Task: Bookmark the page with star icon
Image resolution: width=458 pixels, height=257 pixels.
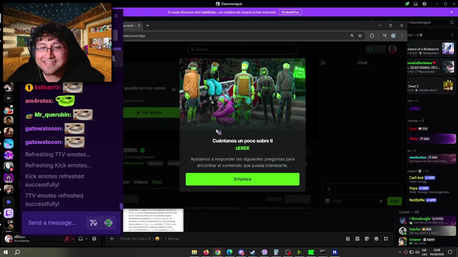Action: [360, 36]
